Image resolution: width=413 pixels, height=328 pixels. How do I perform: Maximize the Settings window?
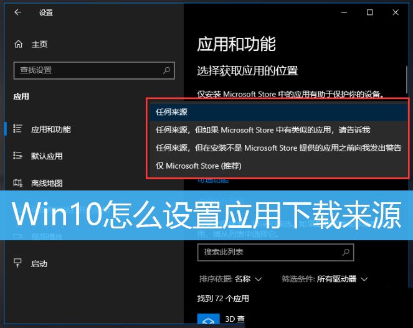[369, 12]
